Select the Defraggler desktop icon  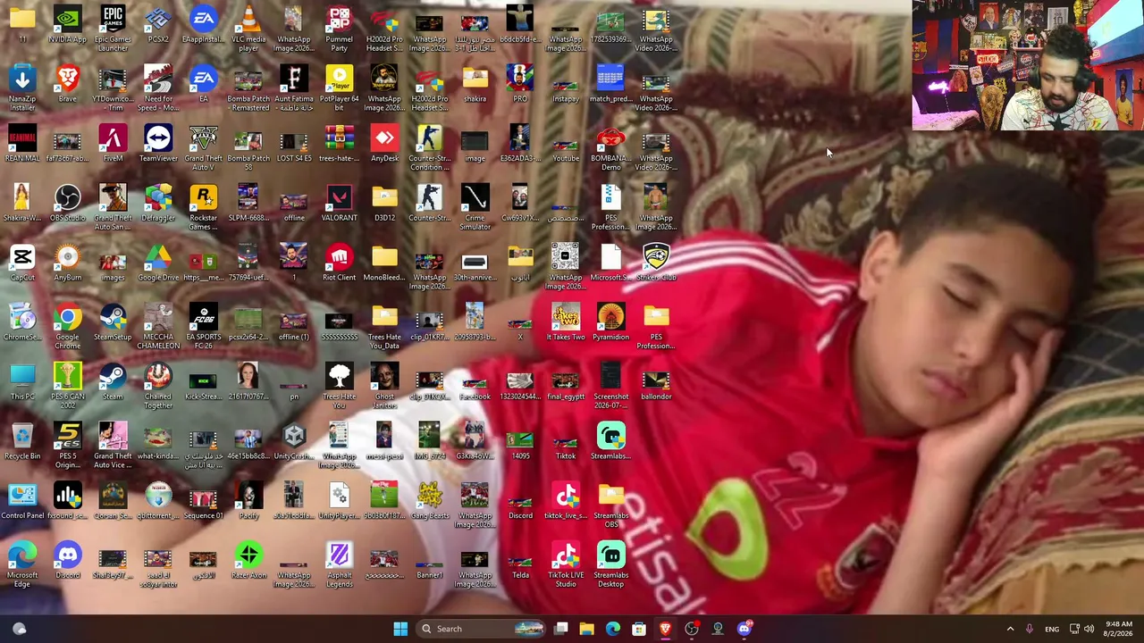[158, 204]
